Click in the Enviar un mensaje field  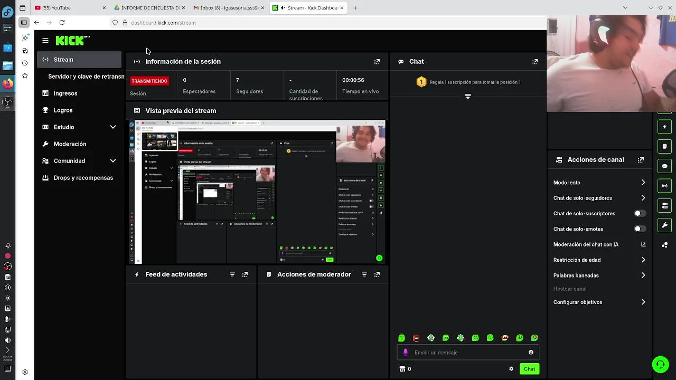(467, 353)
